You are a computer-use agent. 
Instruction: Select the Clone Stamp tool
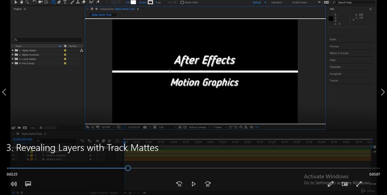pyautogui.click(x=78, y=2)
